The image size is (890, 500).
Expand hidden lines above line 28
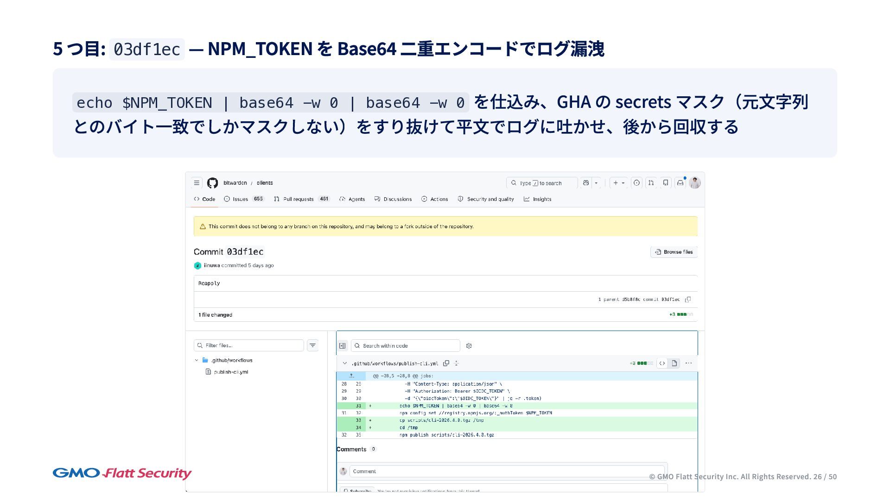[351, 376]
